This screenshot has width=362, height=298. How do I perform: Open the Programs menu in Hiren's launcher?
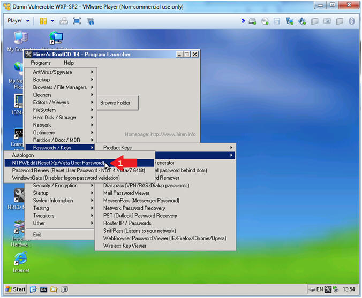click(x=41, y=63)
